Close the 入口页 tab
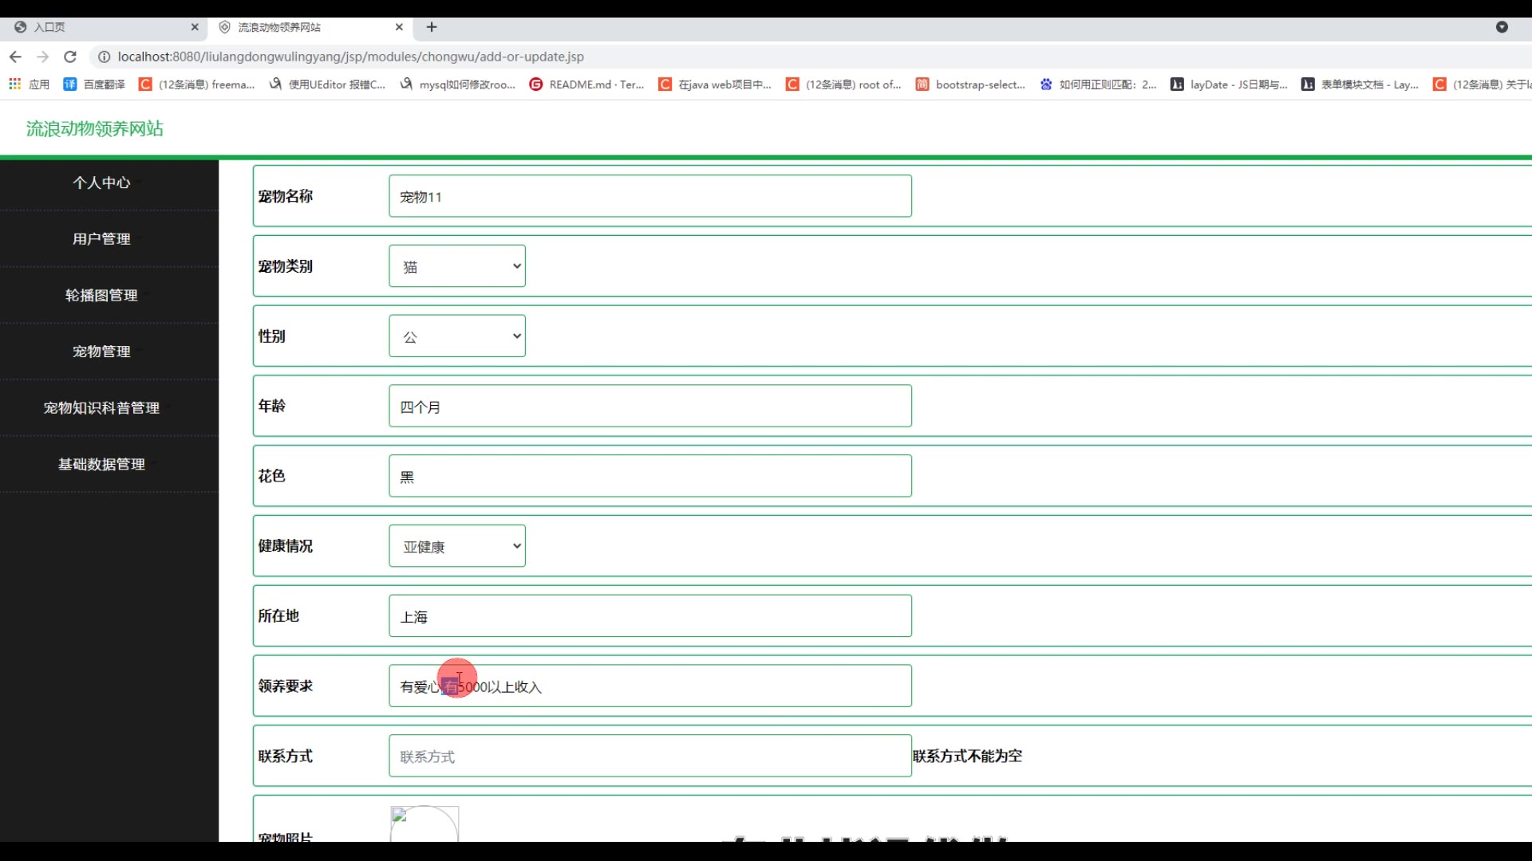 pyautogui.click(x=195, y=27)
